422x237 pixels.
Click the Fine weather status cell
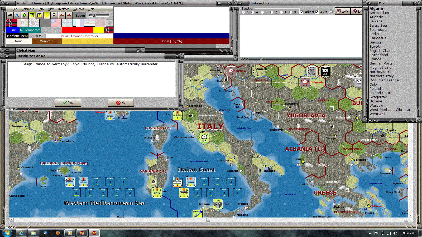(13, 30)
